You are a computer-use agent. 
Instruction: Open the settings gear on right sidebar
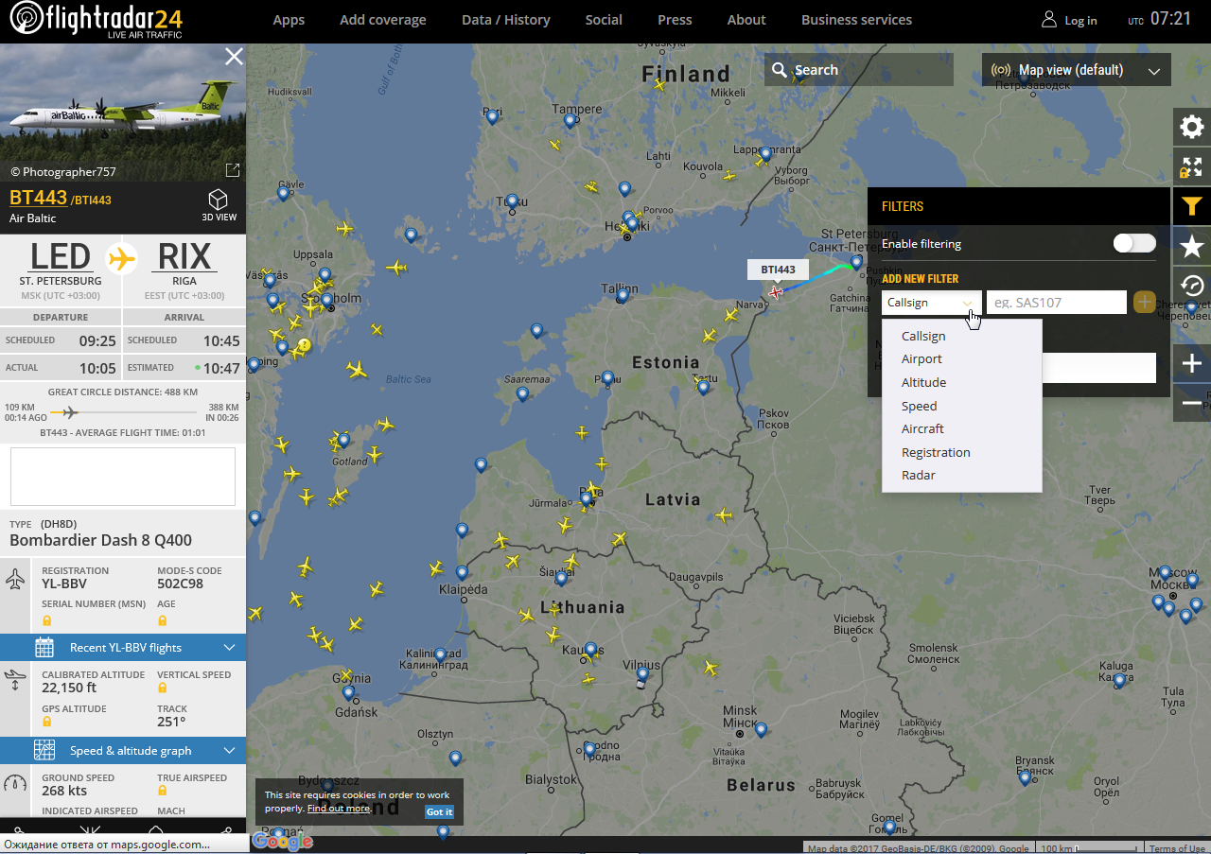(x=1192, y=127)
